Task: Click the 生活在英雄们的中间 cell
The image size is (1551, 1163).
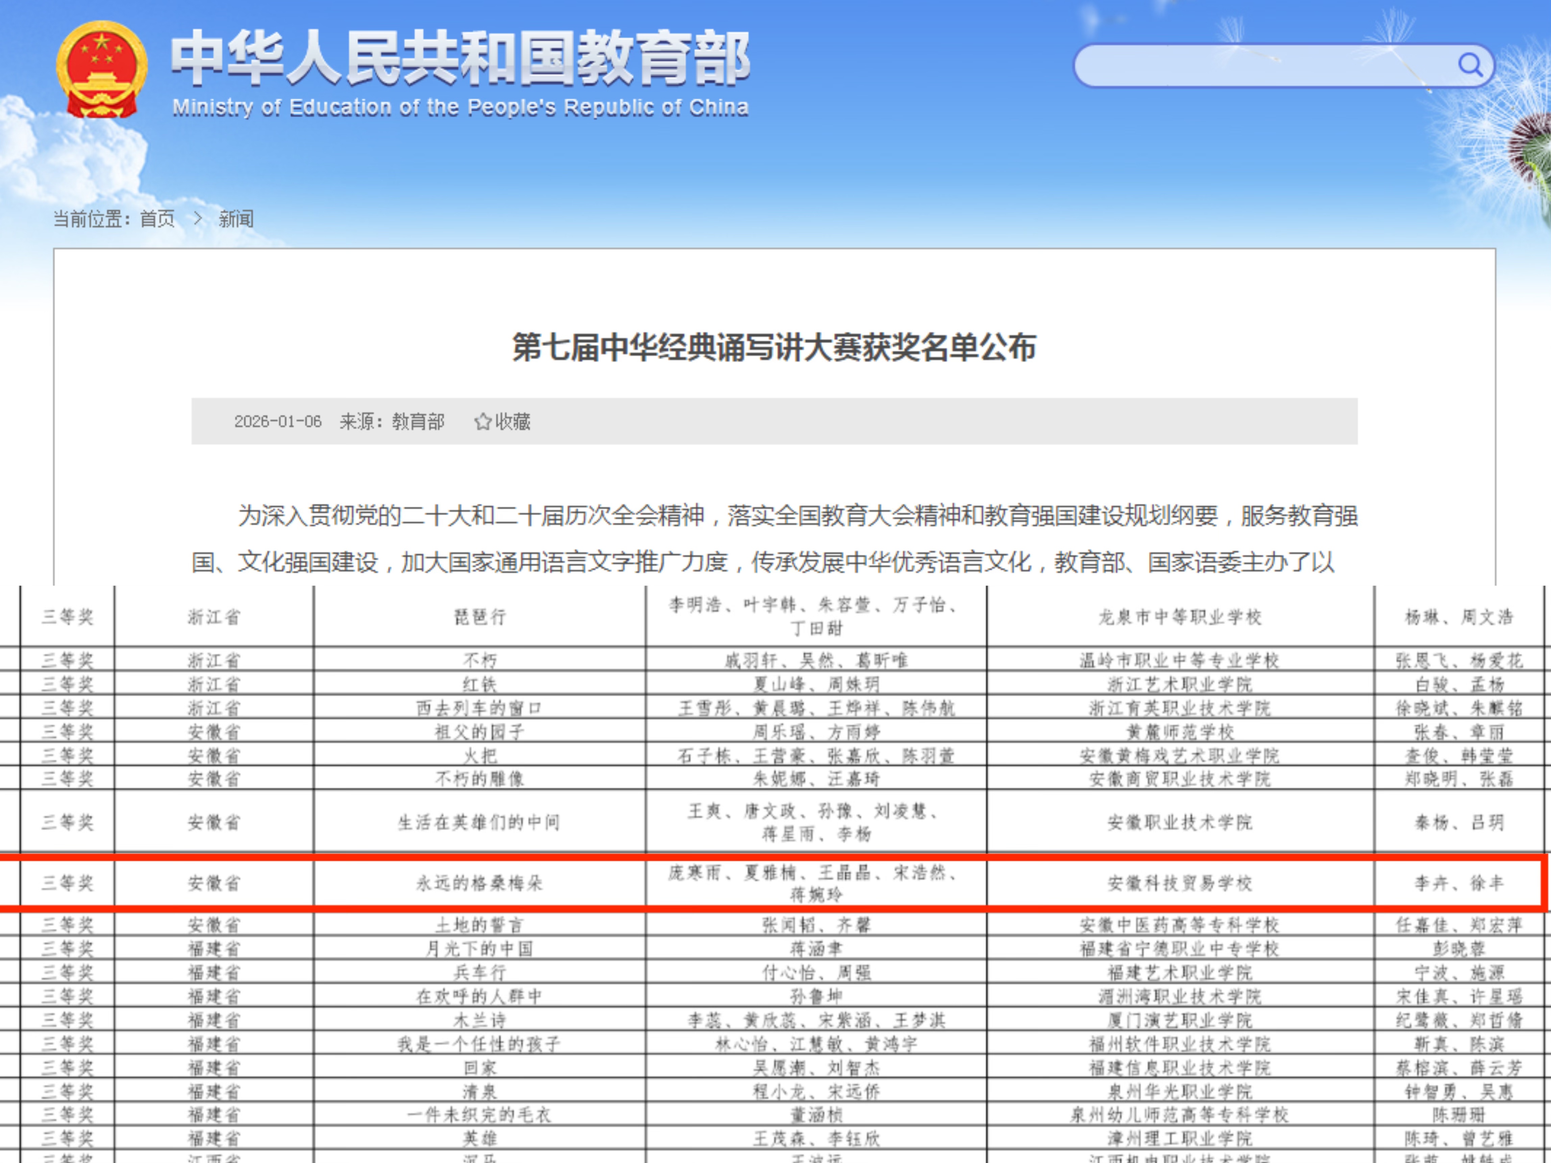Action: click(479, 822)
